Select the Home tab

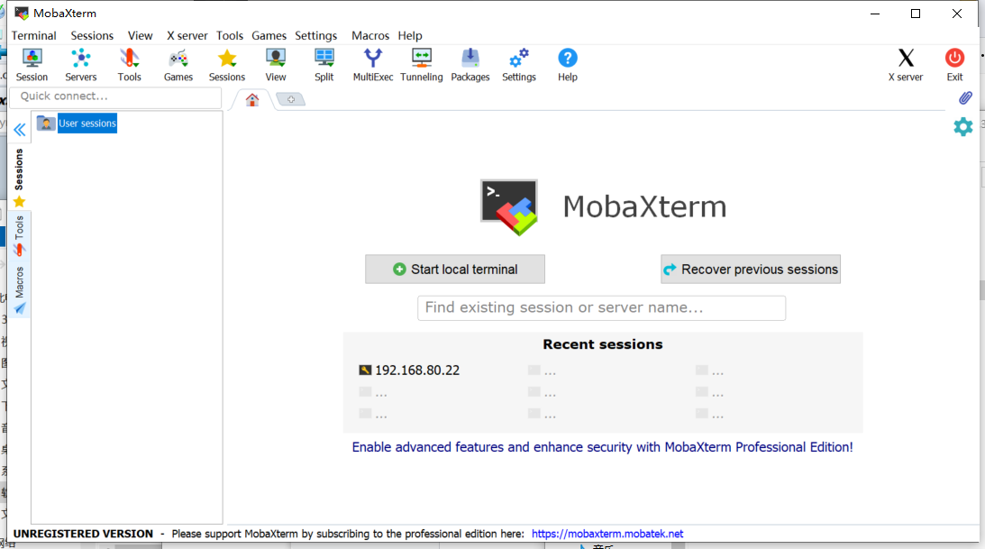click(252, 99)
